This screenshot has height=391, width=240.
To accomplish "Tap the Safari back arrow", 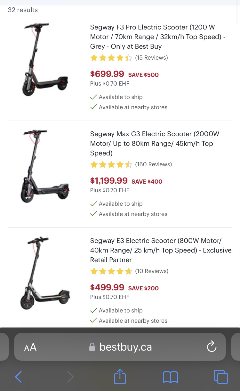I will click(x=19, y=377).
